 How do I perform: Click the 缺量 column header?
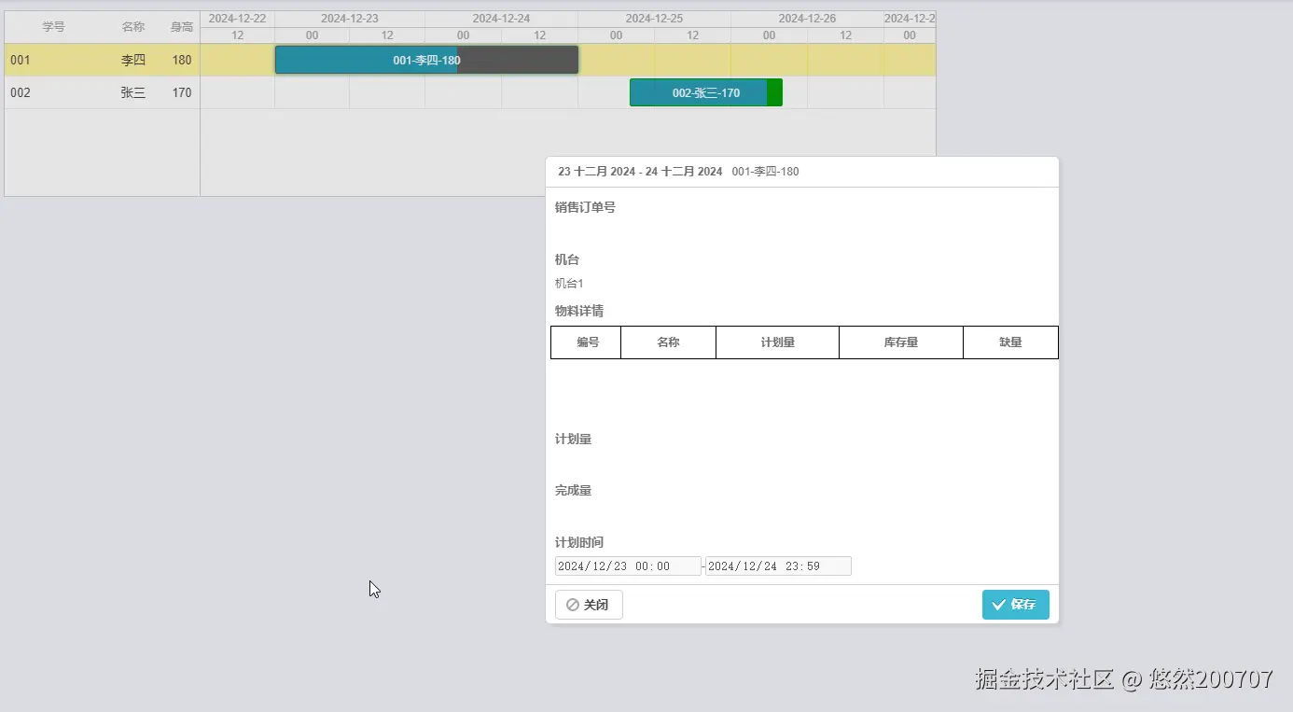1009,342
